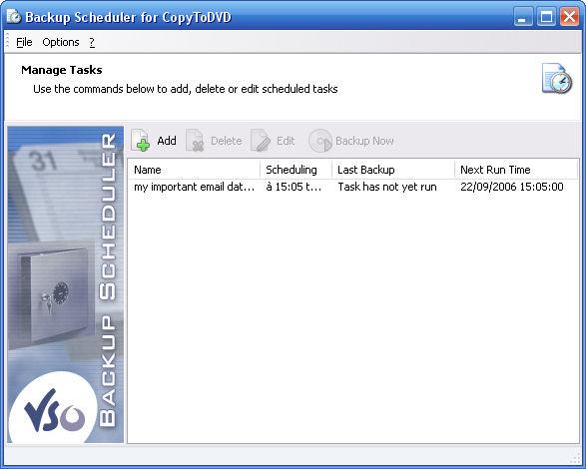This screenshot has width=586, height=469.
Task: Click the app icon in title bar
Action: pyautogui.click(x=13, y=17)
